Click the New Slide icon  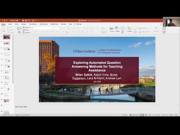pyautogui.click(x=19, y=28)
